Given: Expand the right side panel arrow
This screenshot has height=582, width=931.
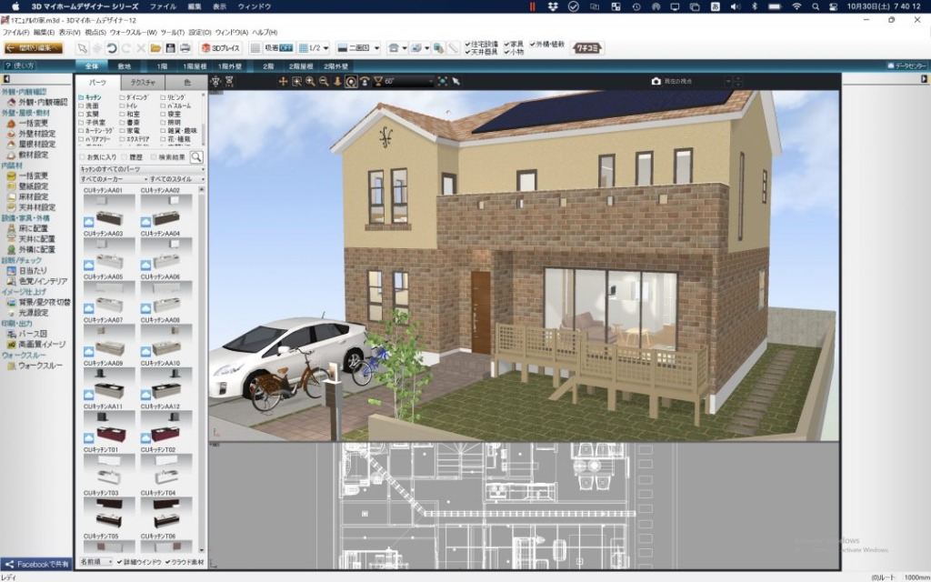Looking at the screenshot, I should pos(924,79).
